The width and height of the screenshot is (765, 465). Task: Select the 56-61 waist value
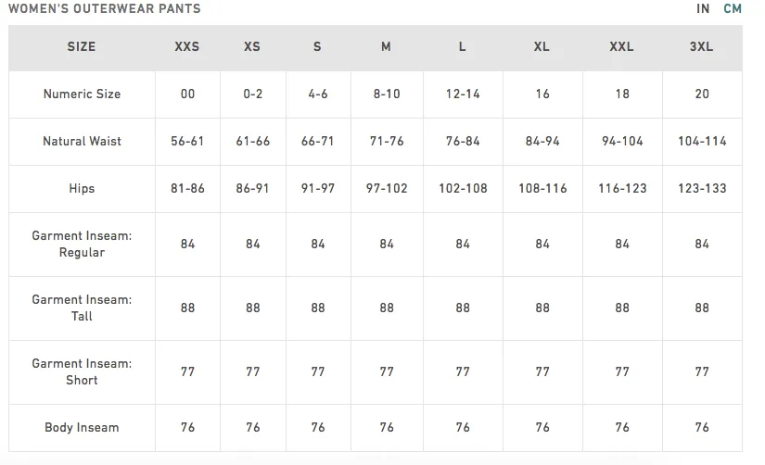187,142
